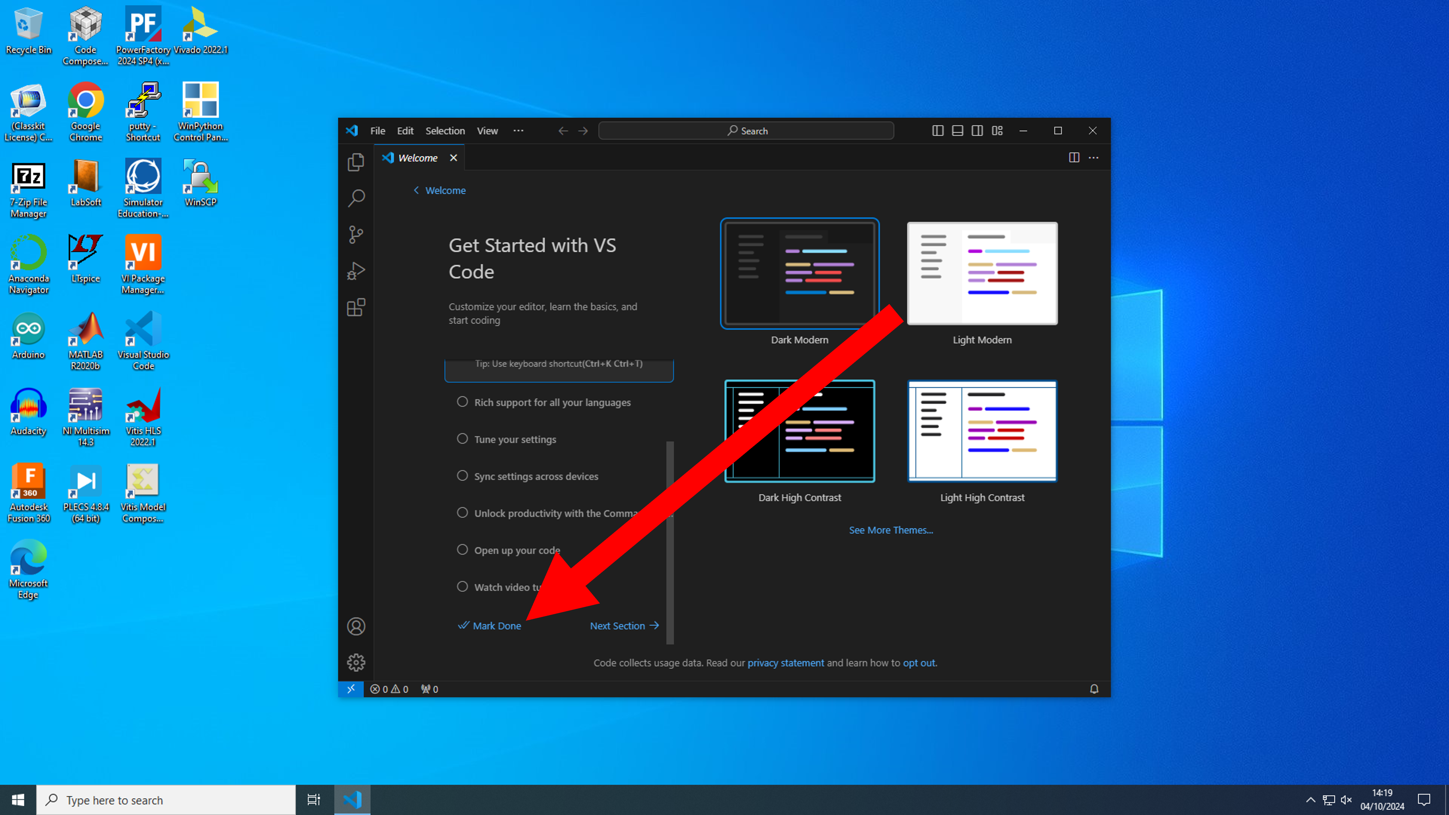
Task: Open editor More Actions ellipsis
Action: 1093,157
